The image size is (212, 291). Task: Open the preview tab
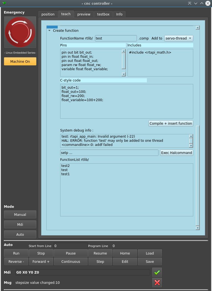click(x=84, y=14)
